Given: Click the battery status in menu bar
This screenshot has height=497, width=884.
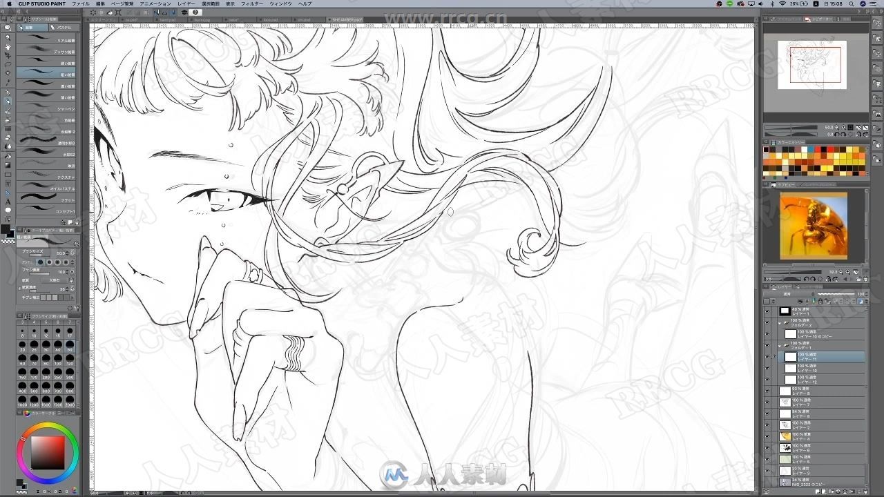Looking at the screenshot, I should click(800, 3).
